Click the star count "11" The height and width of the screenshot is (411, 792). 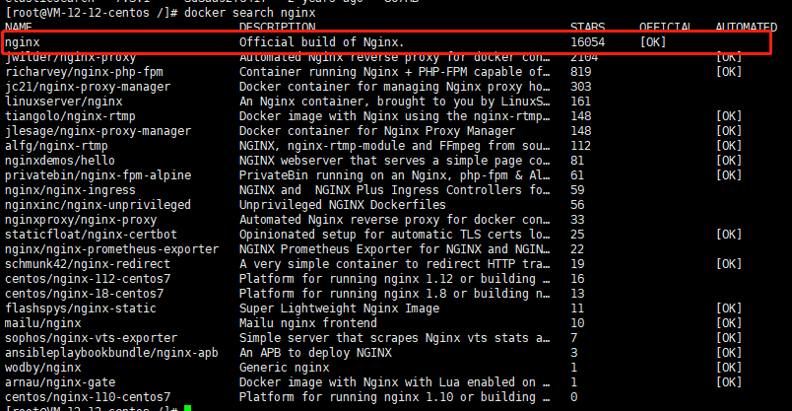[x=577, y=308]
